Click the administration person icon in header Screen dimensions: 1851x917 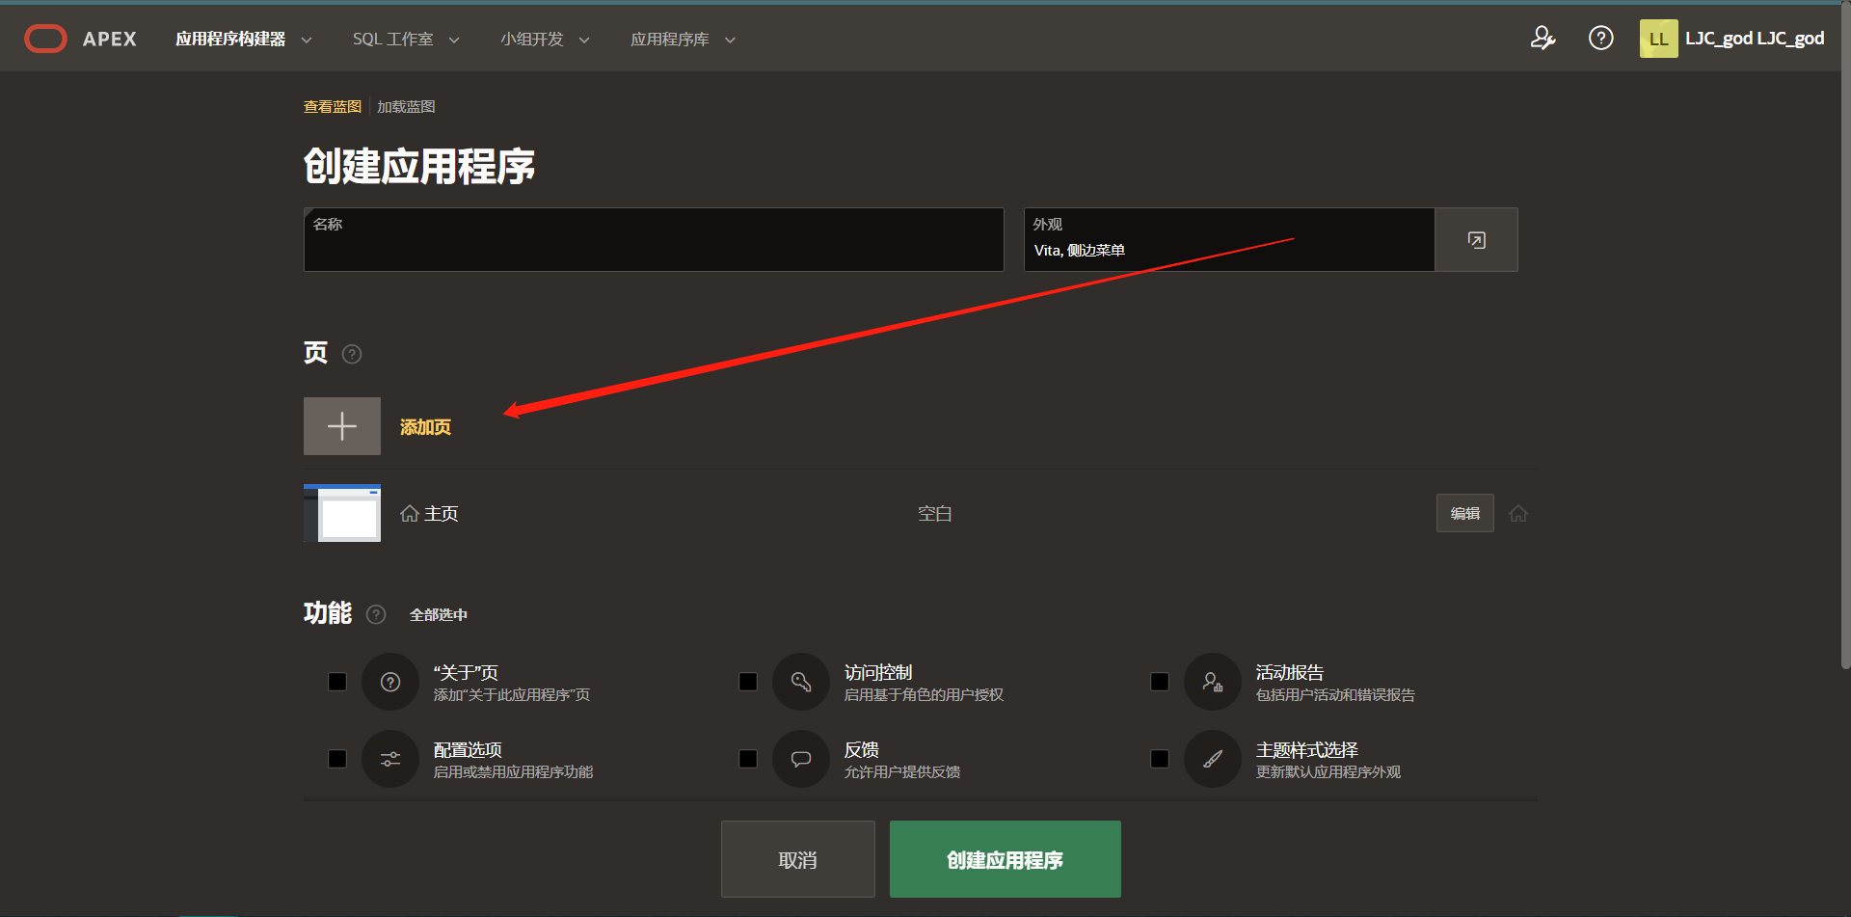[x=1543, y=38]
